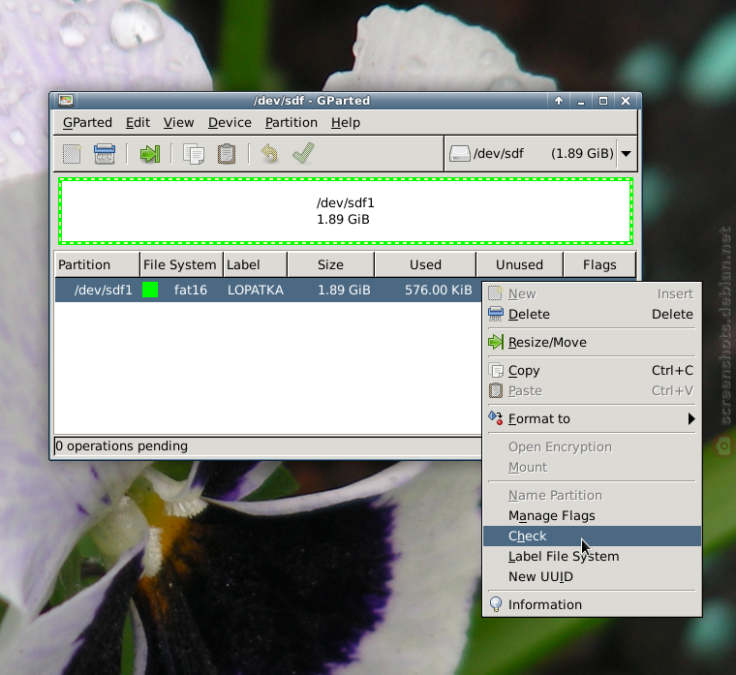Screen dimensions: 736x675
Task: Click the Delete partition toolbar icon
Action: click(105, 154)
